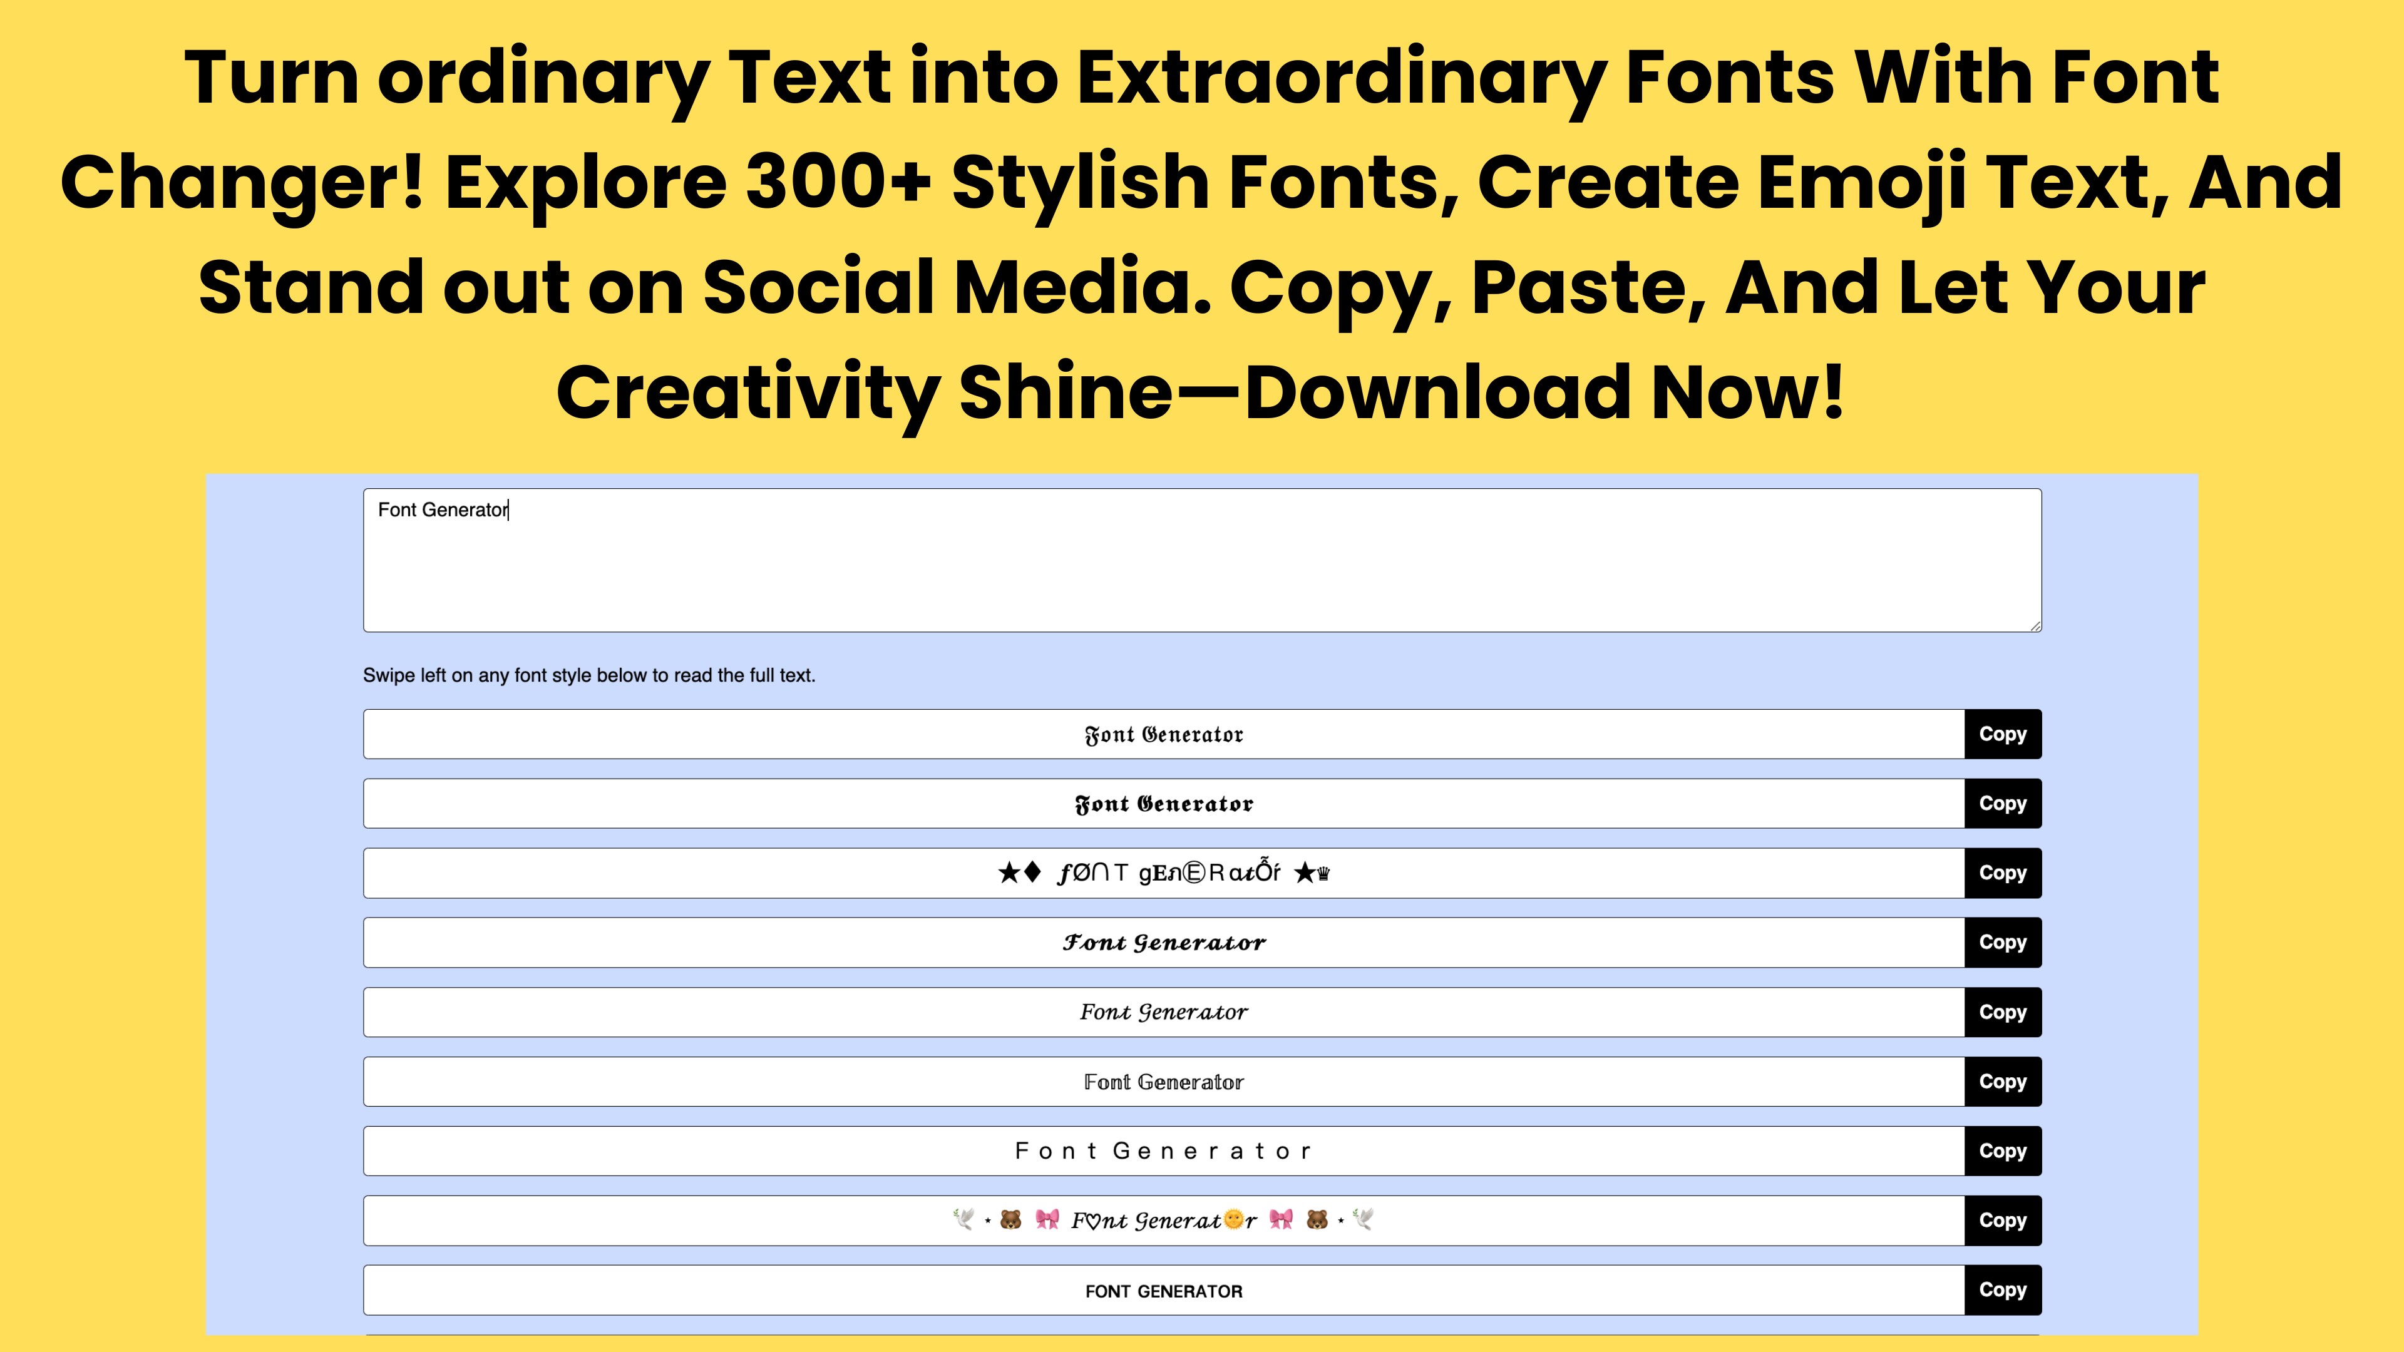Click the thin cursive Font Generator result
Screen dimensions: 2404x1352
tap(1163, 1012)
